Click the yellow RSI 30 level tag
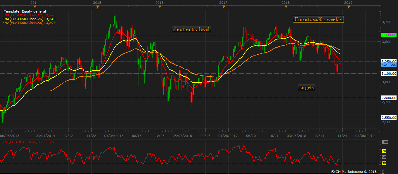 click(x=384, y=163)
